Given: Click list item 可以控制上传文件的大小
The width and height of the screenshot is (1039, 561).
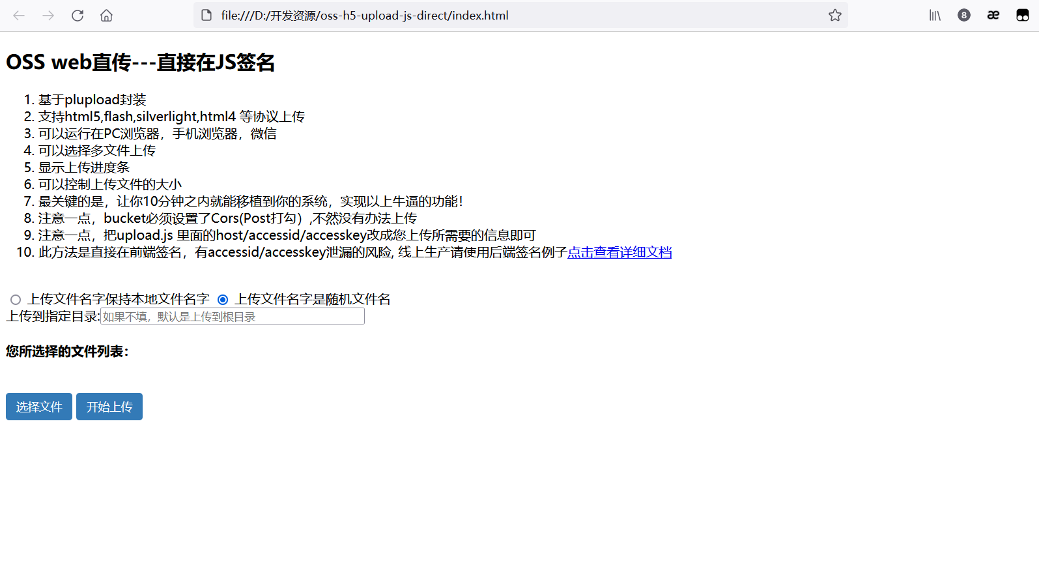Looking at the screenshot, I should pyautogui.click(x=110, y=184).
